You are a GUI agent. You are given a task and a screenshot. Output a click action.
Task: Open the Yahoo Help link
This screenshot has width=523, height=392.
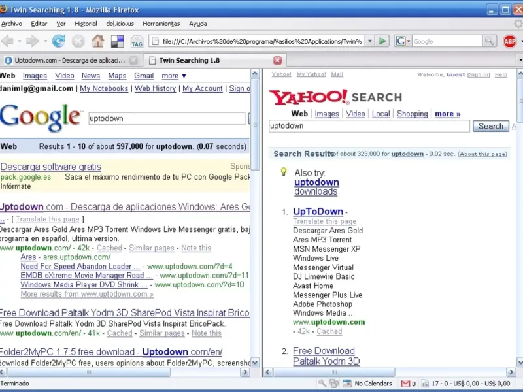(x=501, y=74)
